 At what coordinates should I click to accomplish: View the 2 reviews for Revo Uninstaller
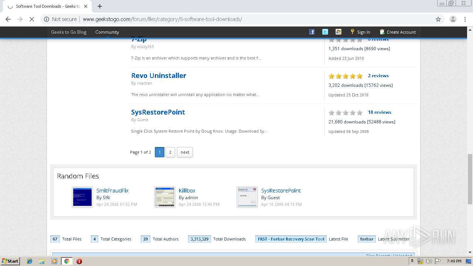click(x=378, y=76)
